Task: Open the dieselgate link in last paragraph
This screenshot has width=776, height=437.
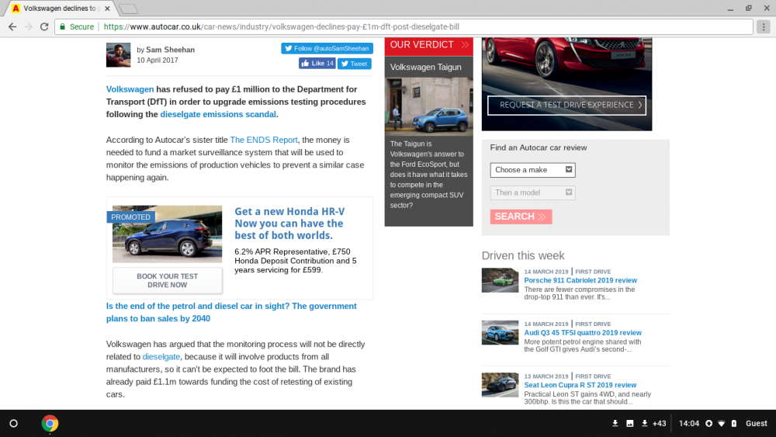Action: tap(161, 357)
